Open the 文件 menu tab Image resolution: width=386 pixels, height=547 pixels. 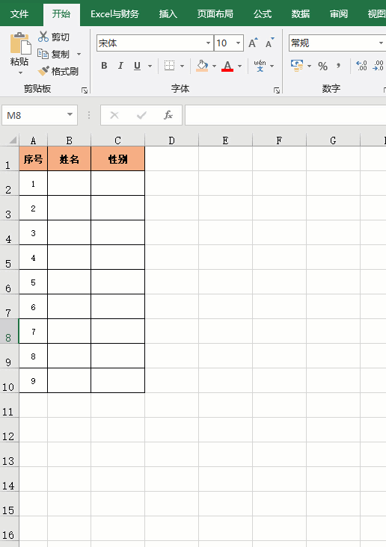(x=19, y=14)
